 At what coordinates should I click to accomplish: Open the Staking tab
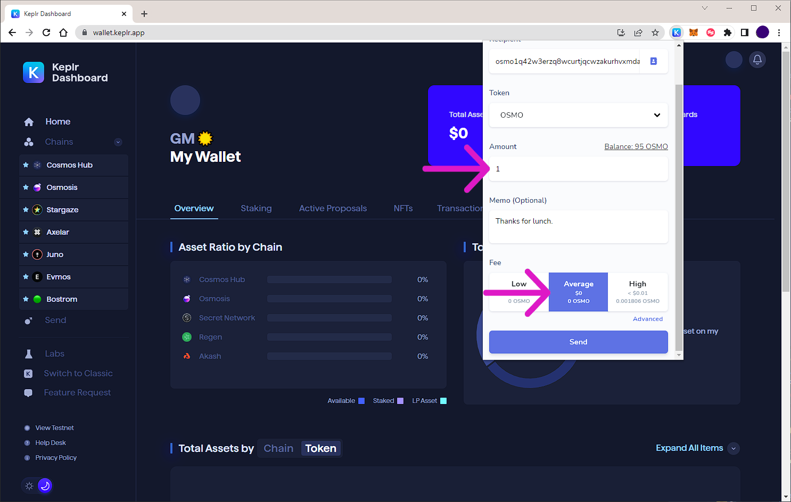tap(256, 209)
